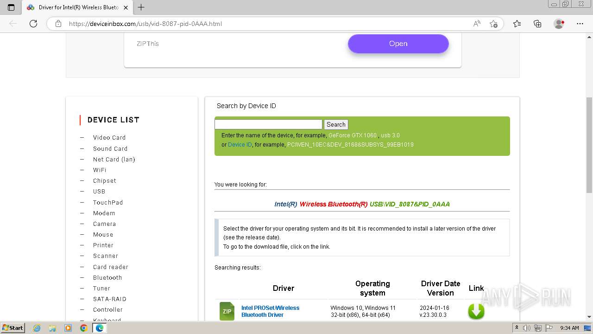
Task: Add page to favorites star icon
Action: pyautogui.click(x=493, y=24)
